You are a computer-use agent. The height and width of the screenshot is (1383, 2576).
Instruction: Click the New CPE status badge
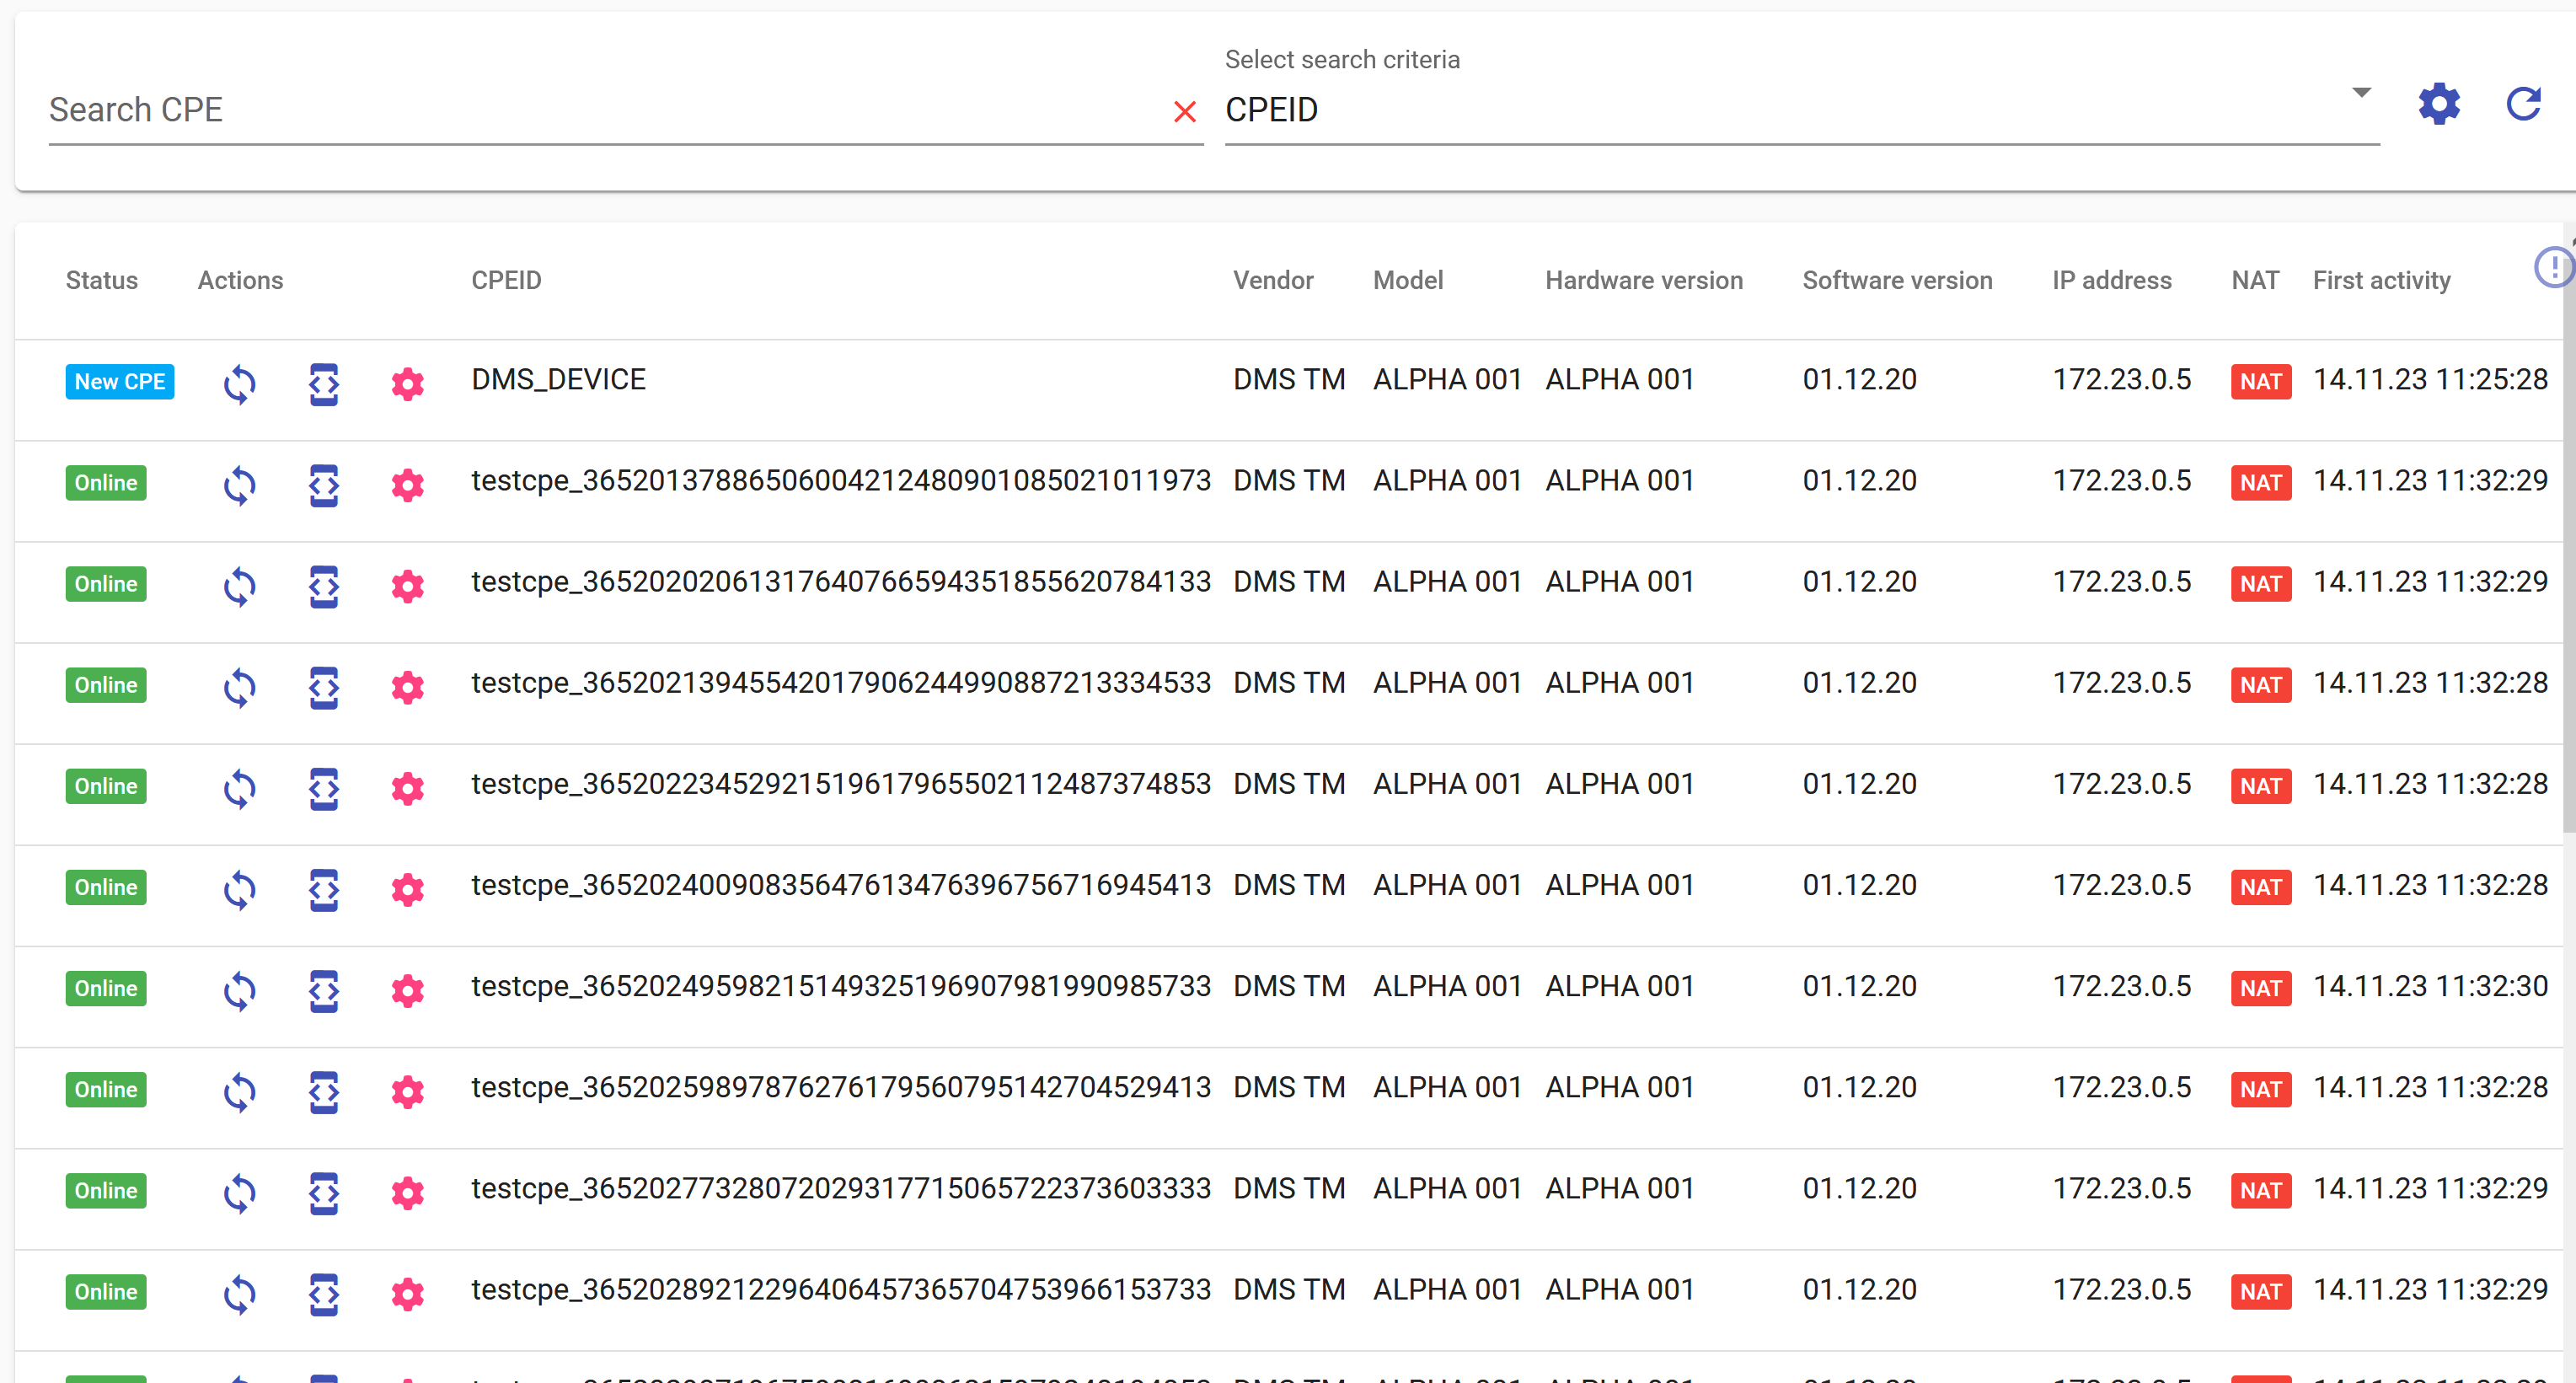pyautogui.click(x=119, y=381)
